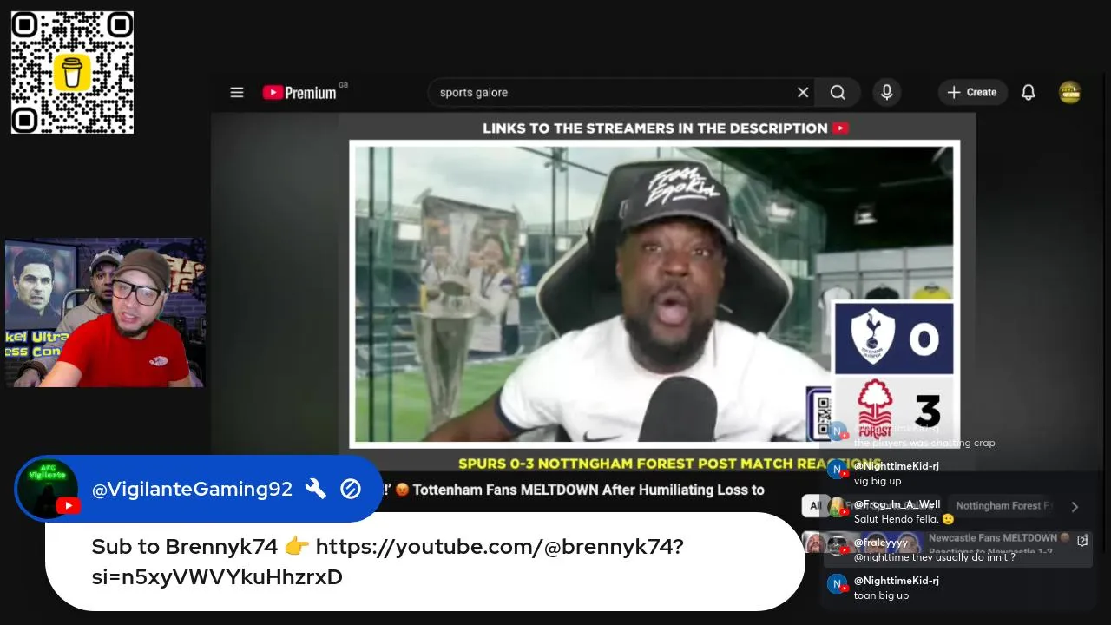The image size is (1111, 625).
Task: Run search with the magnifying glass button
Action: click(x=838, y=92)
